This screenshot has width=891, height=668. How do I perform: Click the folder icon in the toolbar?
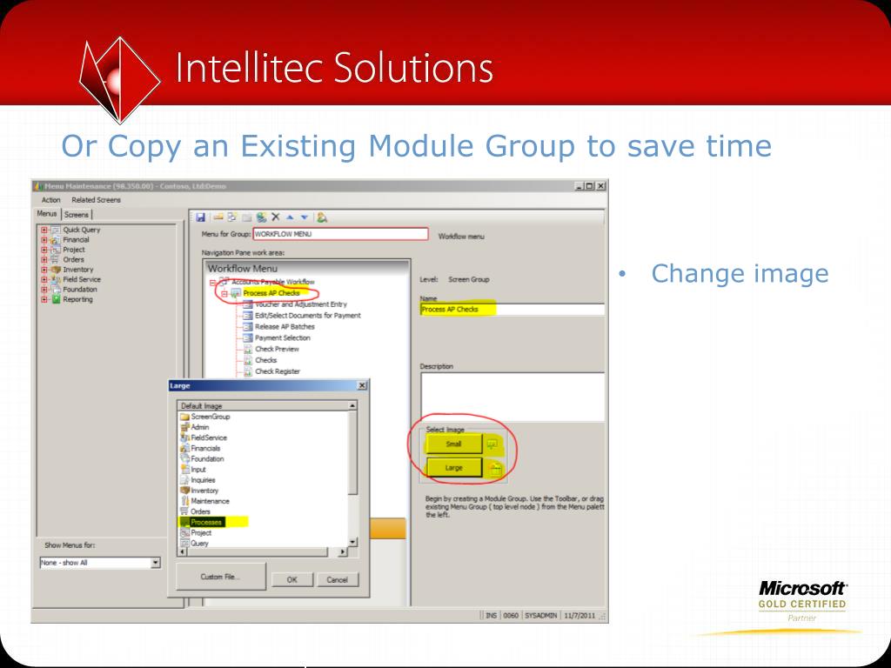218,217
